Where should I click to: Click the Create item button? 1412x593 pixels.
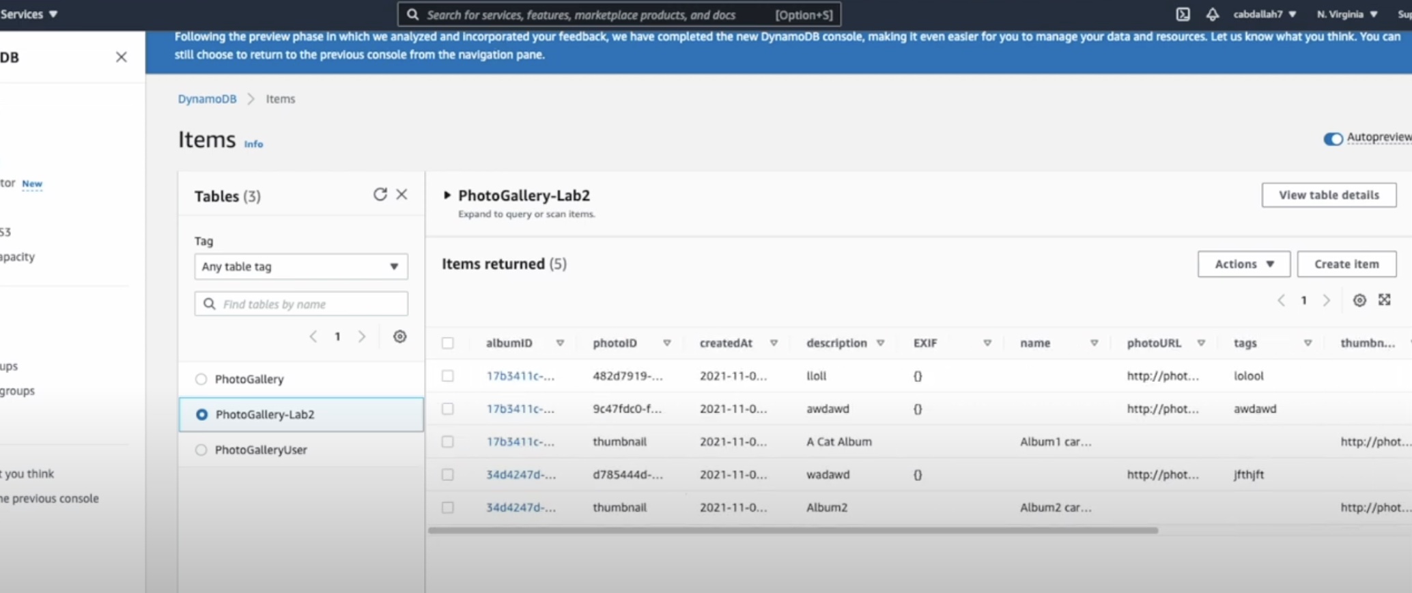tap(1346, 264)
